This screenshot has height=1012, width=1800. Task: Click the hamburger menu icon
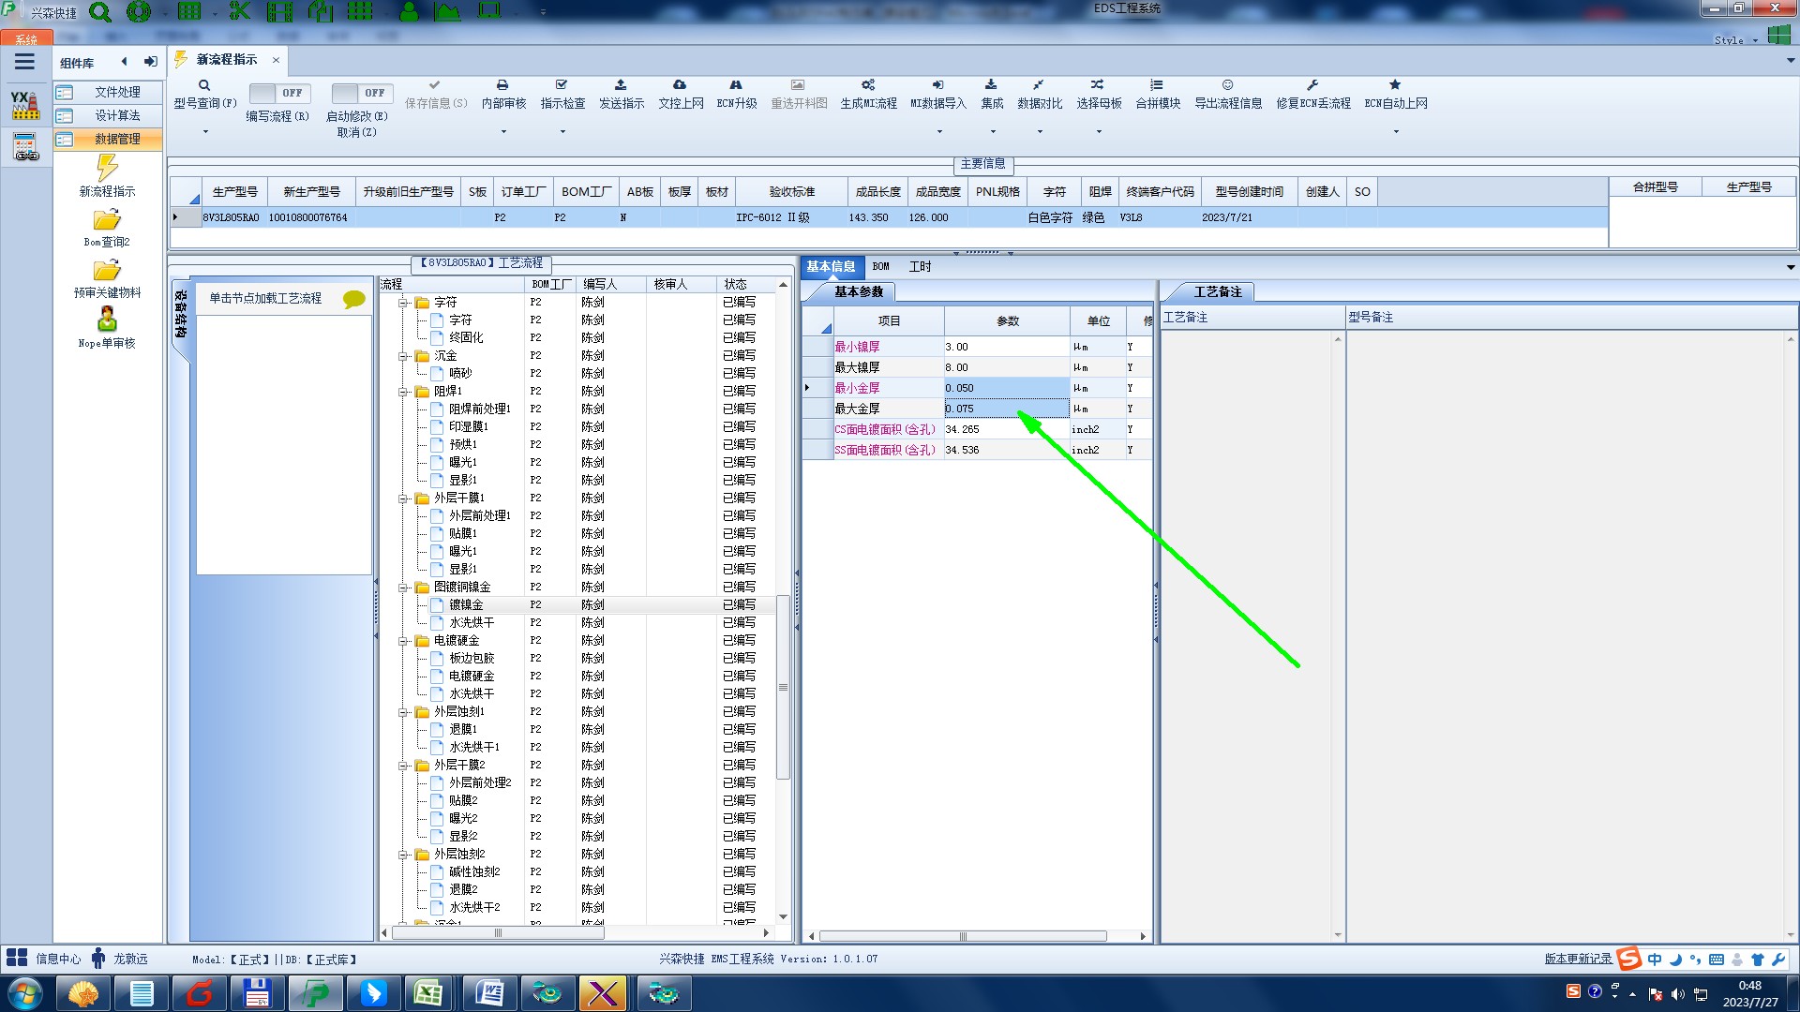24,62
